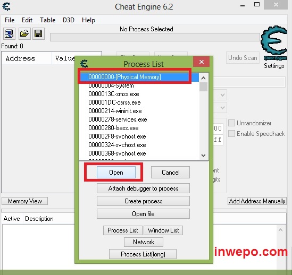Screen dimensions: 292x275
Task: Click Cancel in Process List dialog
Action: pyautogui.click(x=170, y=173)
